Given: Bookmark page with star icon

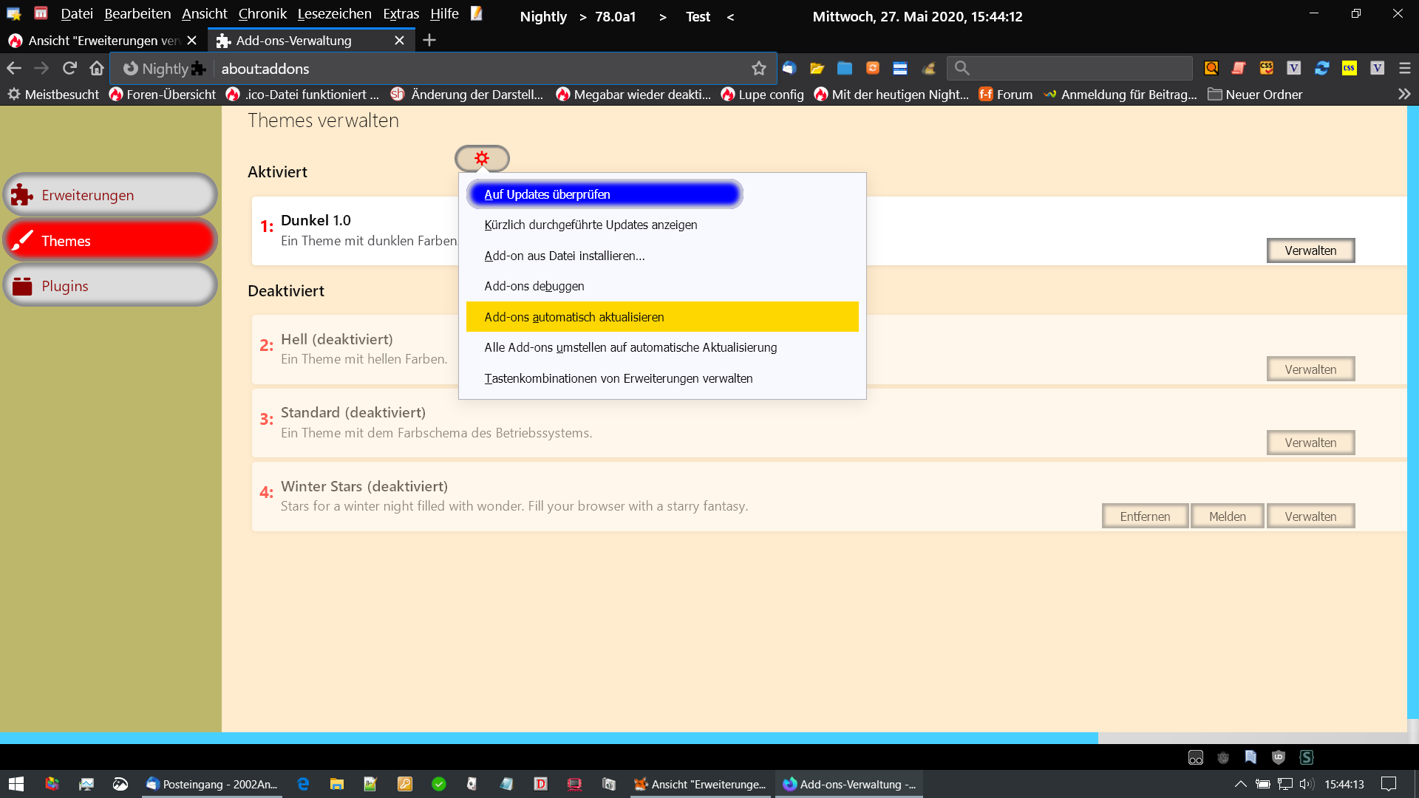Looking at the screenshot, I should point(758,69).
